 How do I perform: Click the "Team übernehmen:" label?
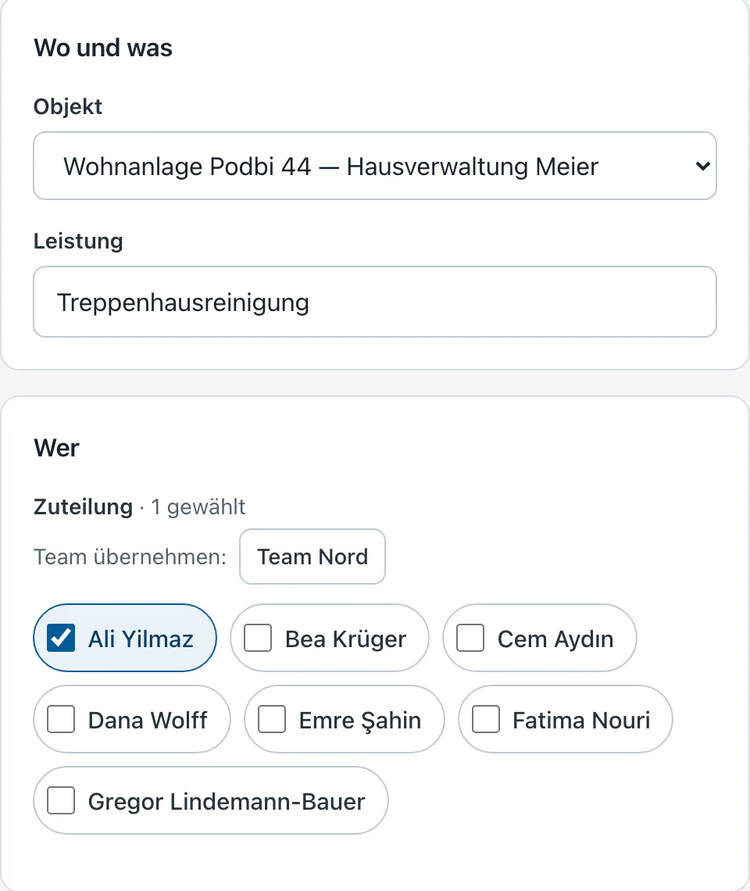tap(130, 556)
